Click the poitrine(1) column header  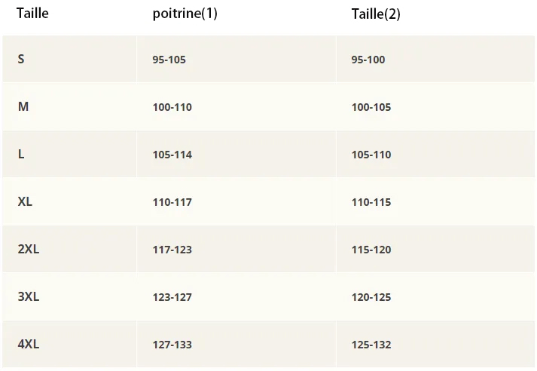click(x=185, y=14)
